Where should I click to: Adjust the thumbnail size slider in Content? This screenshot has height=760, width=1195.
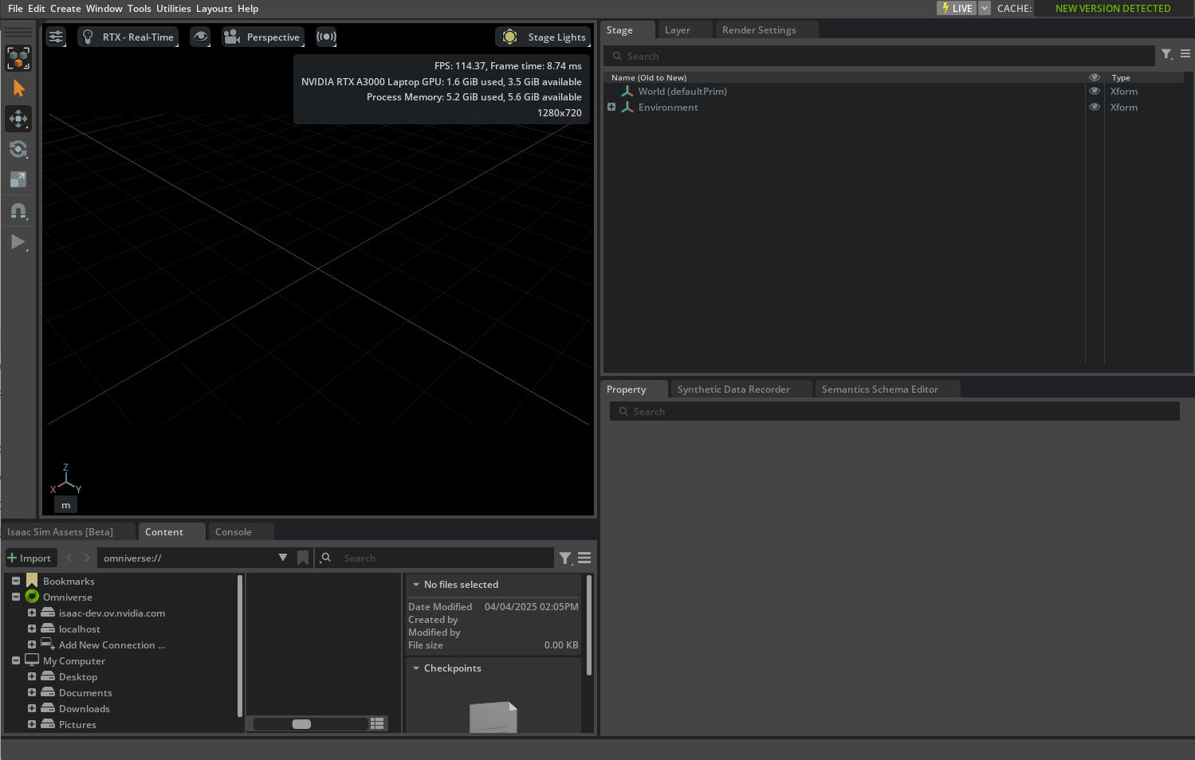pos(301,724)
